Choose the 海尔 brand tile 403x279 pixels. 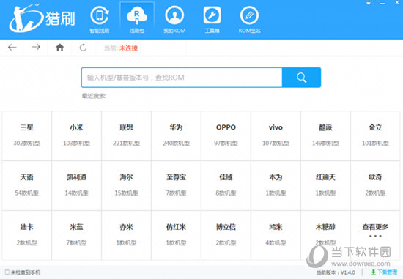127,186
